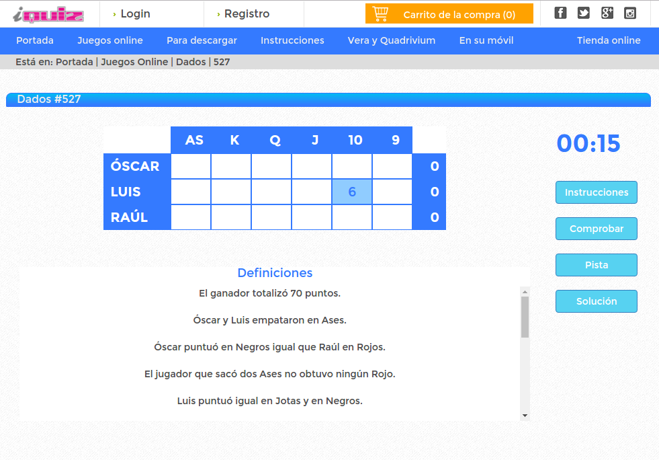Open the Tienda online menu
The height and width of the screenshot is (460, 659).
click(x=609, y=40)
